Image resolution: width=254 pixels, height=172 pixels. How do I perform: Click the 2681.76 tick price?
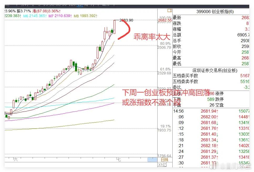[x=209, y=128]
